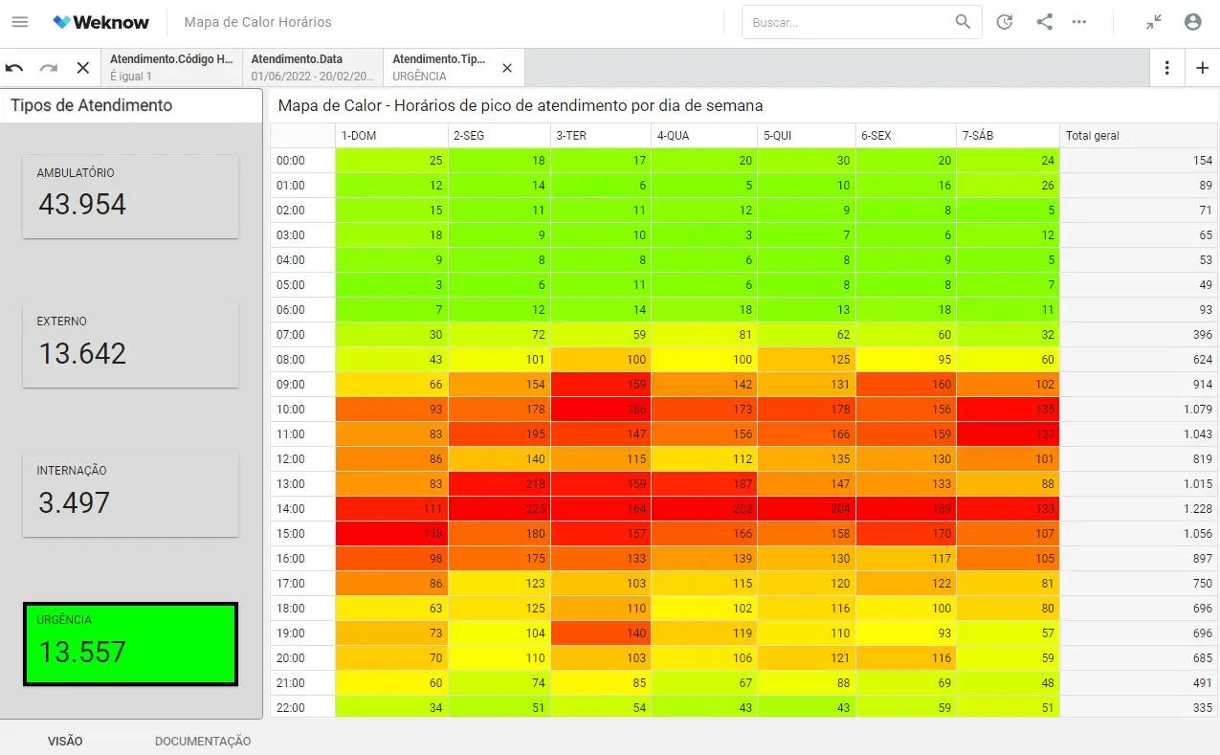Click the 1-DOM cell with value 118
The image size is (1220, 755).
(391, 534)
